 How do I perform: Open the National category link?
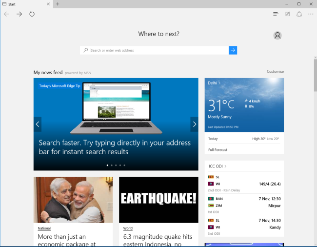[x=44, y=228]
